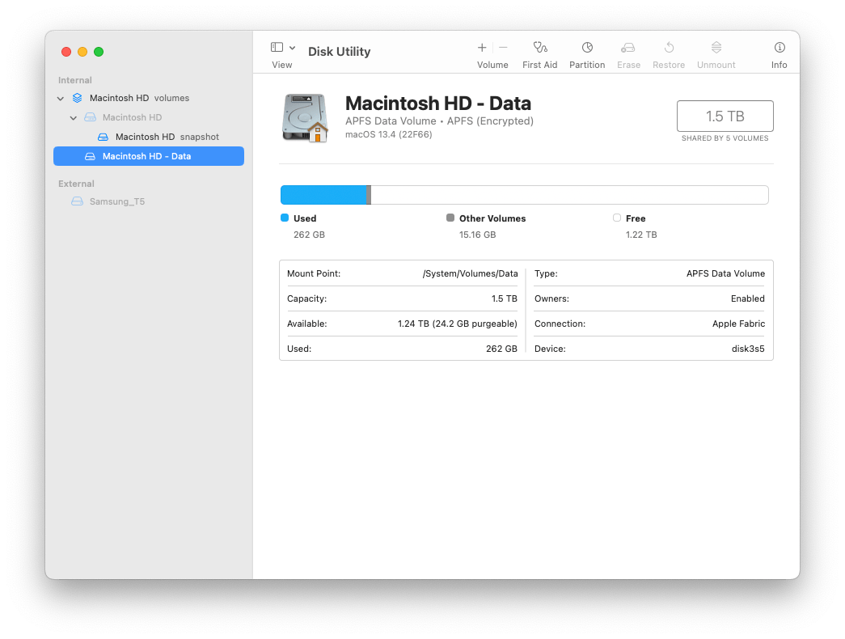Click the Free space legend square
The height and width of the screenshot is (639, 845).
tap(616, 218)
